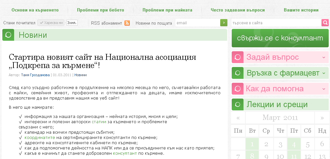The width and height of the screenshot is (330, 159).
Task: Open Често задавани въпроси menu
Action: point(238,10)
